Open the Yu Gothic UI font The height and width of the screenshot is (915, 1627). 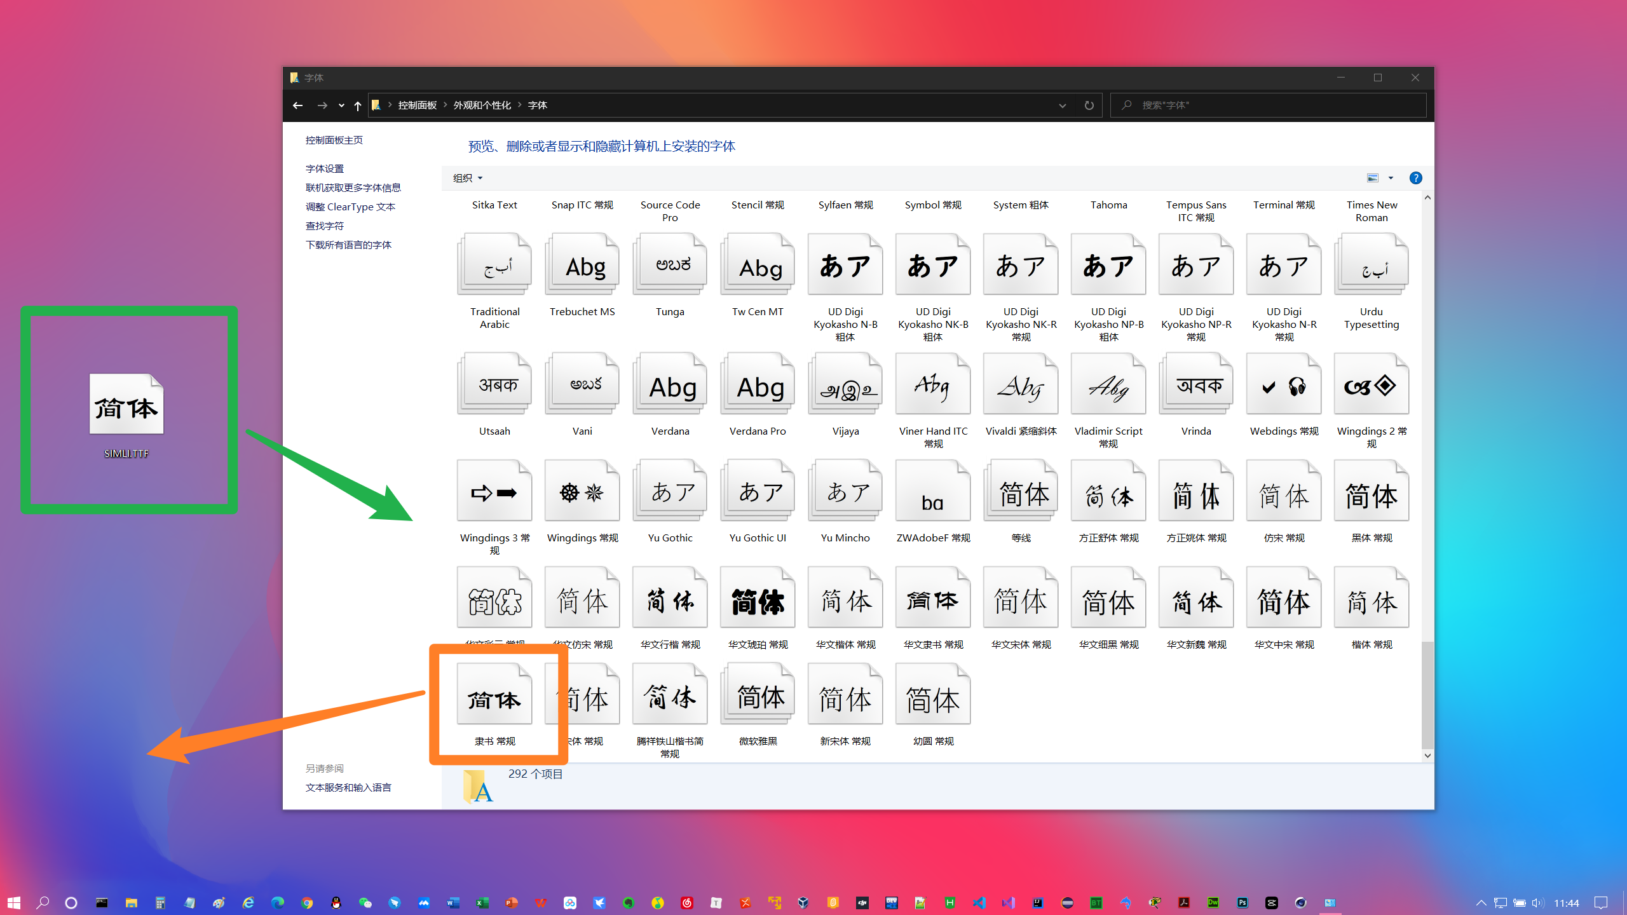[758, 491]
